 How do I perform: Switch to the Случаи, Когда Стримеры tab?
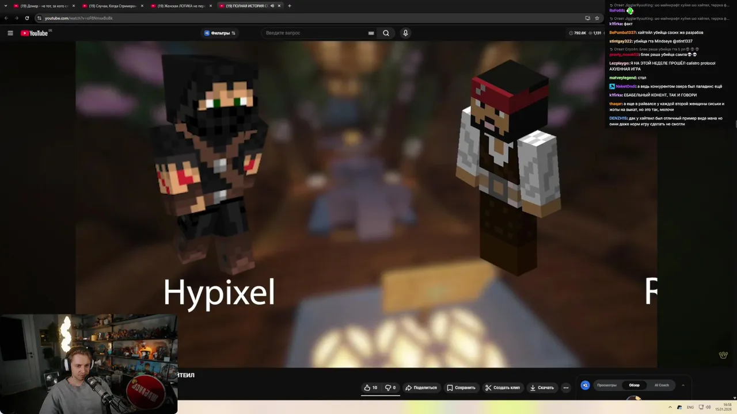pos(112,6)
